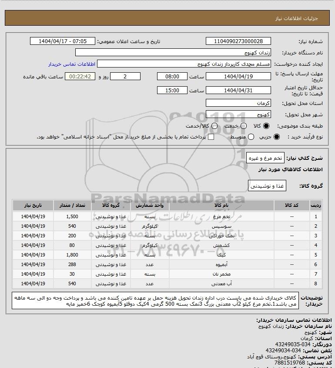Click the اطلاعات کالاهای مورد نیاز heading

pos(291,169)
